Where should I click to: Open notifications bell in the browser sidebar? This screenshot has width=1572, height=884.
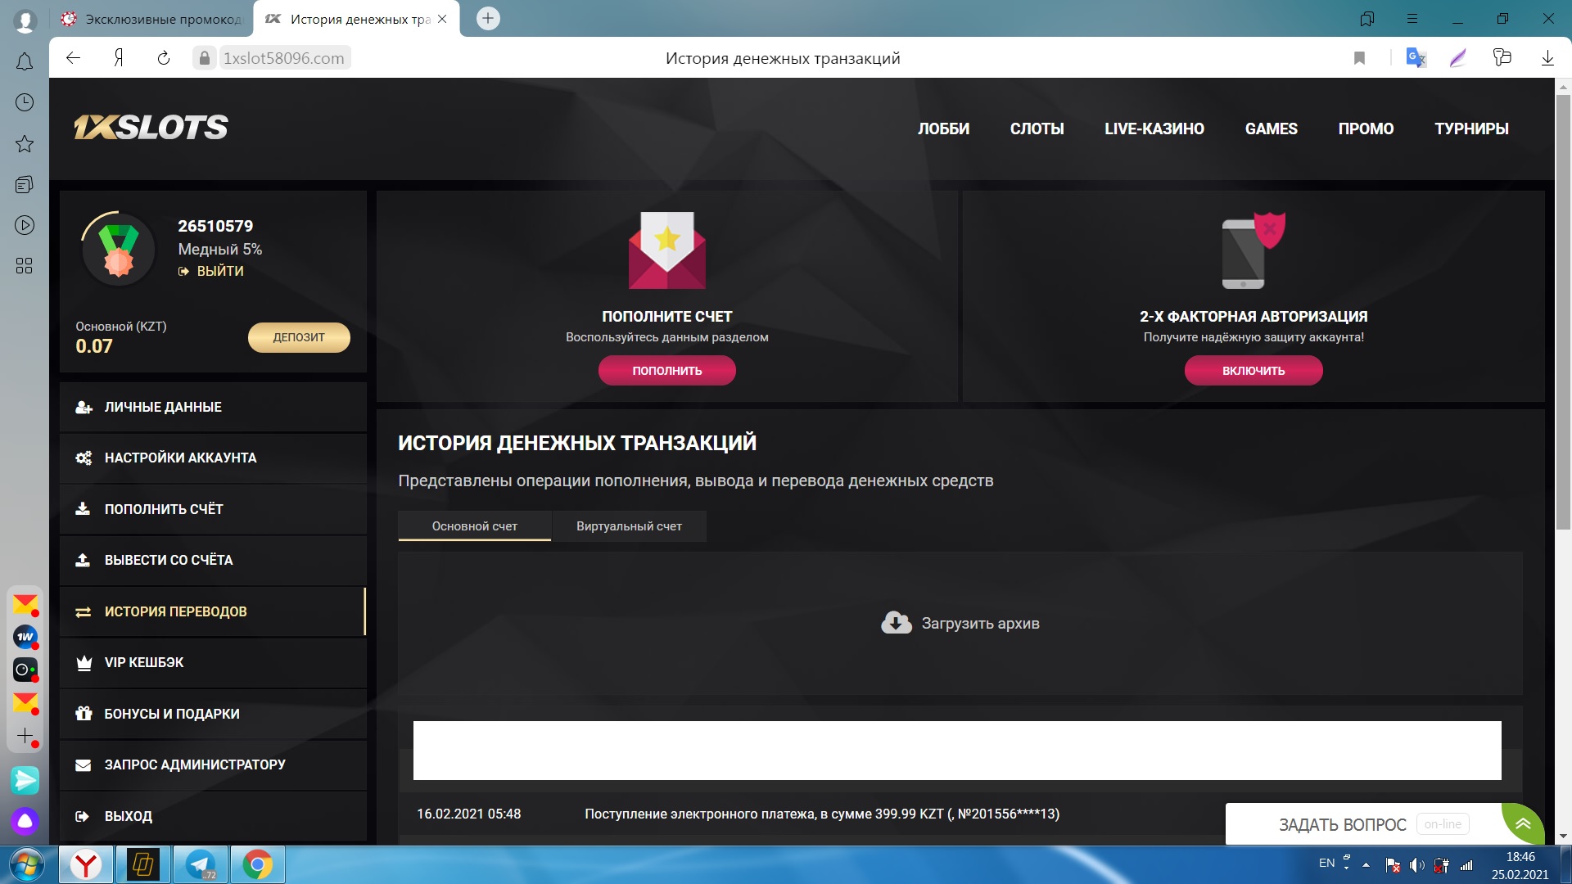click(x=25, y=62)
